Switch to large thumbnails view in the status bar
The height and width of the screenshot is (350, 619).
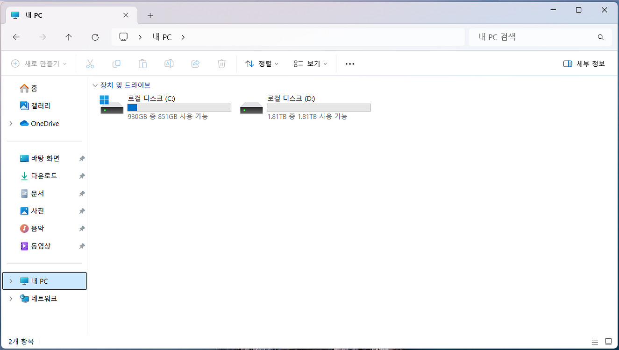609,341
